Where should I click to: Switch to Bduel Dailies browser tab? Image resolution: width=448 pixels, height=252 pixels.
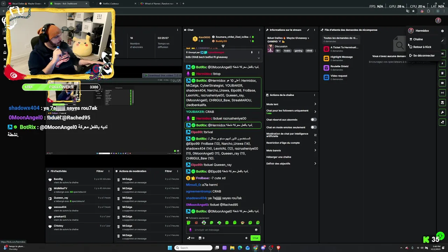(26, 3)
